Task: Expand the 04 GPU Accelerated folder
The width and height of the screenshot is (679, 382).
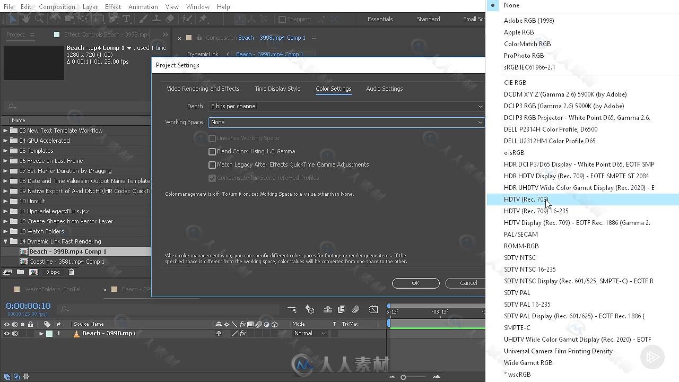Action: click(6, 141)
